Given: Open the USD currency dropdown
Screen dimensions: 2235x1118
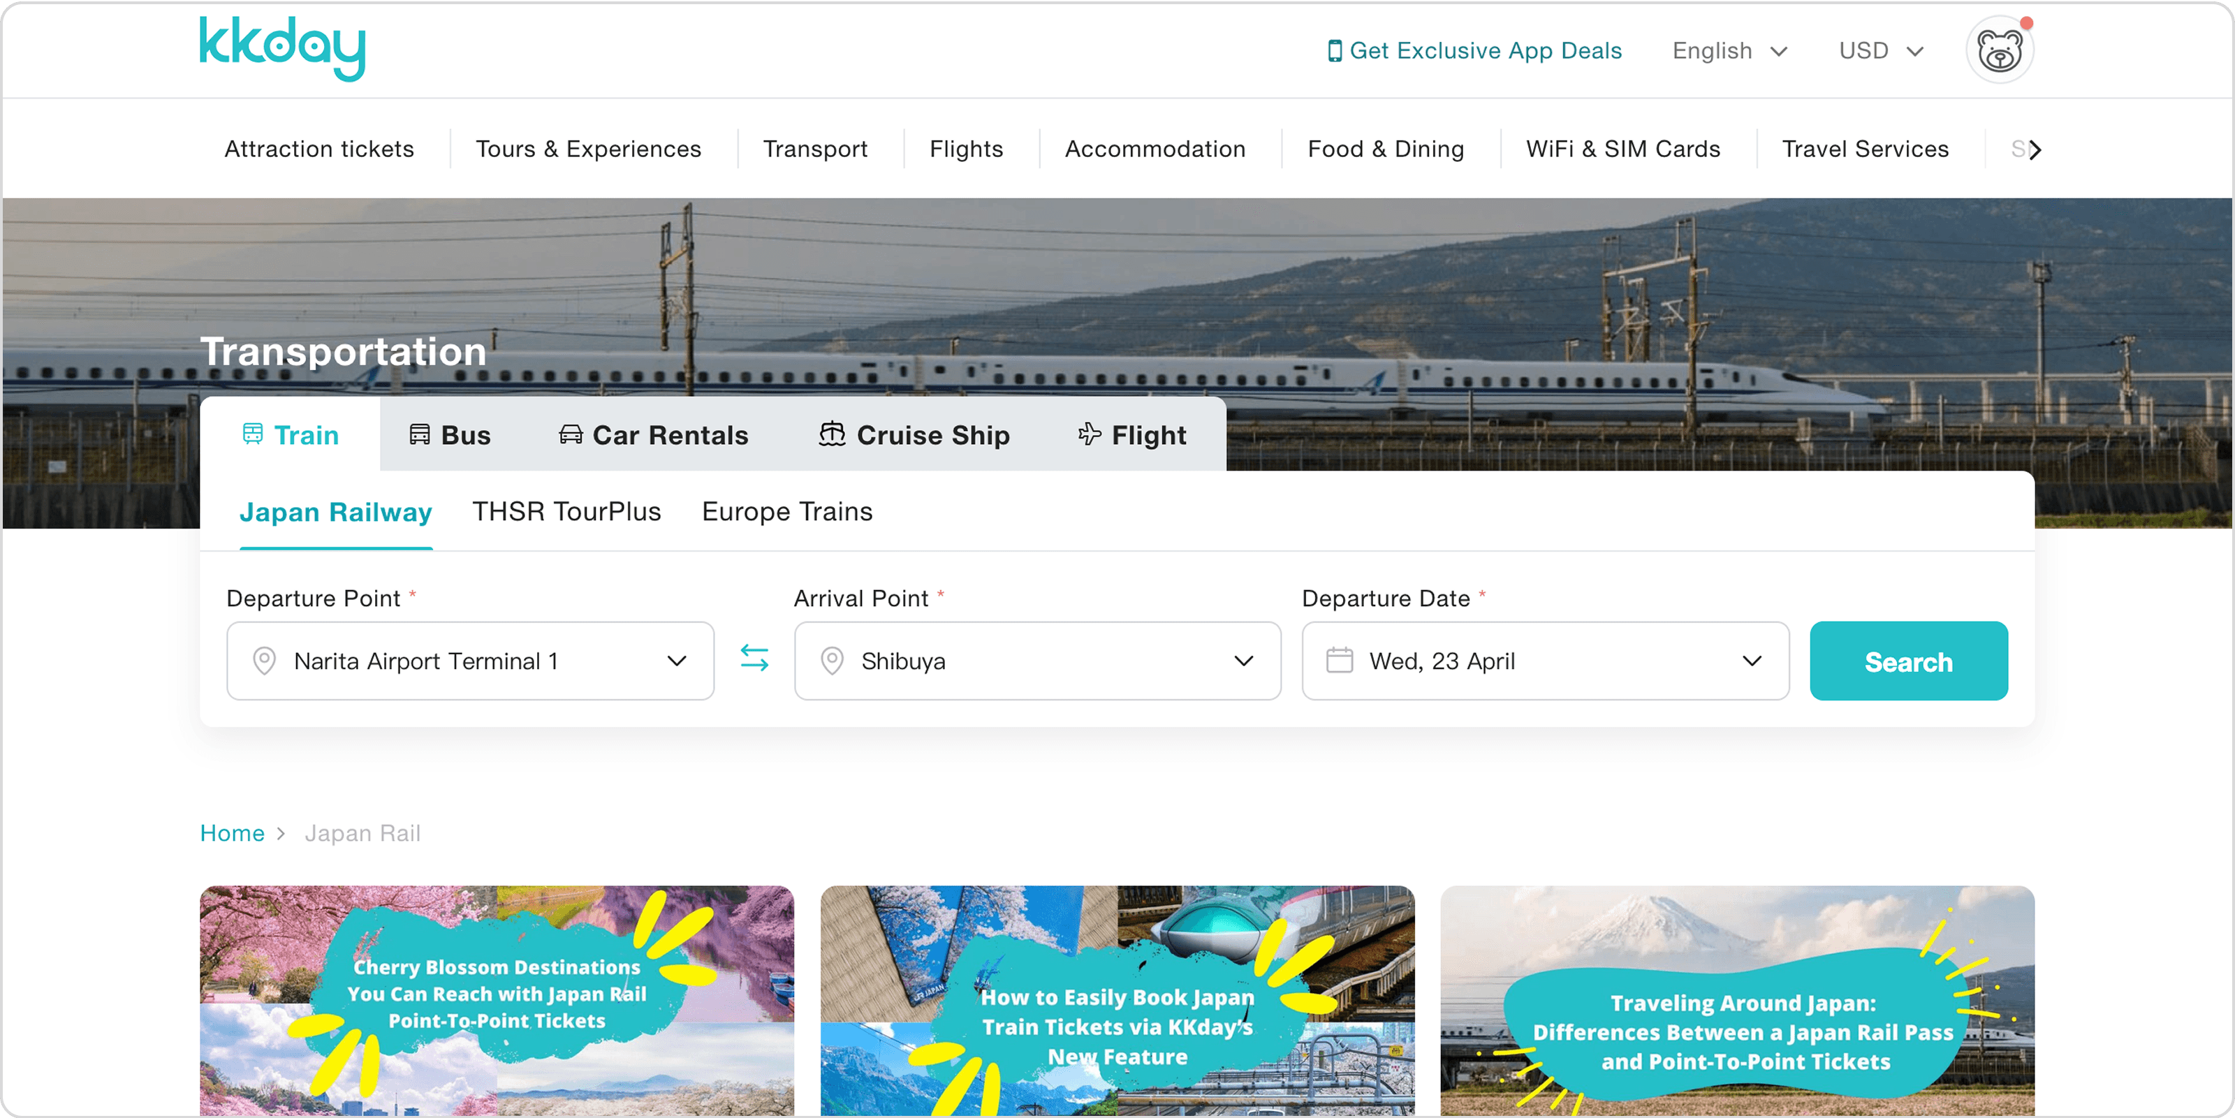Looking at the screenshot, I should pyautogui.click(x=1880, y=51).
